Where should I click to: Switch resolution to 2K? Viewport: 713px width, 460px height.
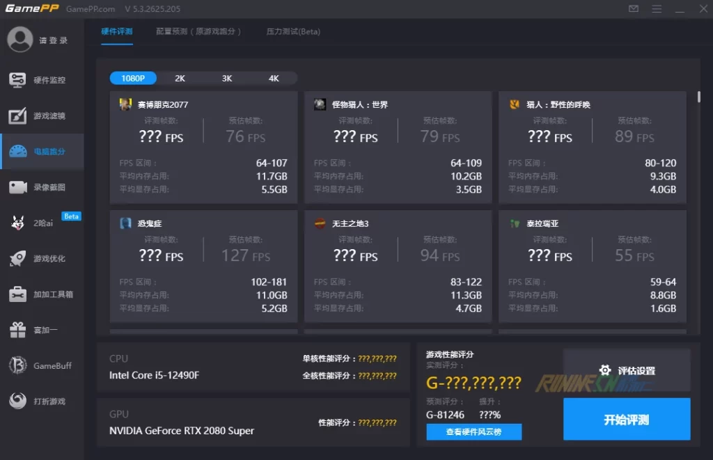(x=180, y=79)
